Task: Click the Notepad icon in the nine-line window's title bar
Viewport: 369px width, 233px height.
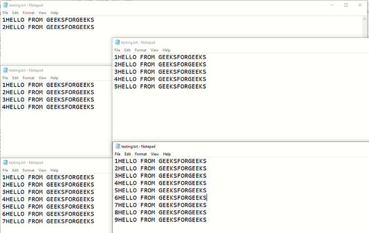Action: (117, 146)
